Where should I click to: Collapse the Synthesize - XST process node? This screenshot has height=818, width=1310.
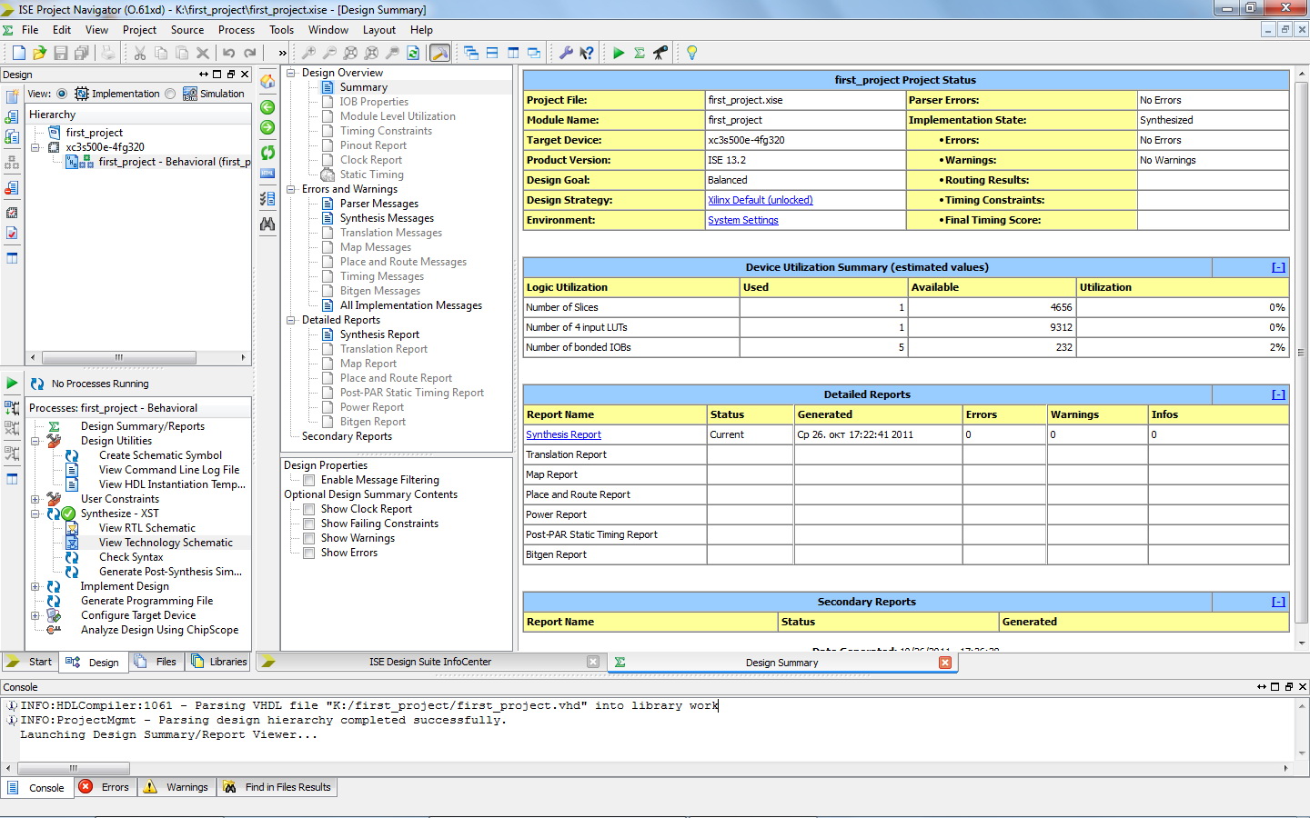35,514
